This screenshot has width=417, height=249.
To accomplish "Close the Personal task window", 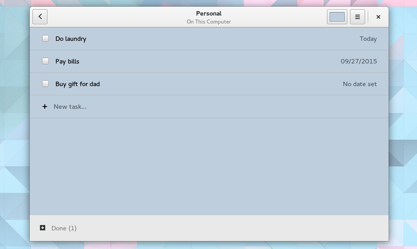I will (x=378, y=17).
